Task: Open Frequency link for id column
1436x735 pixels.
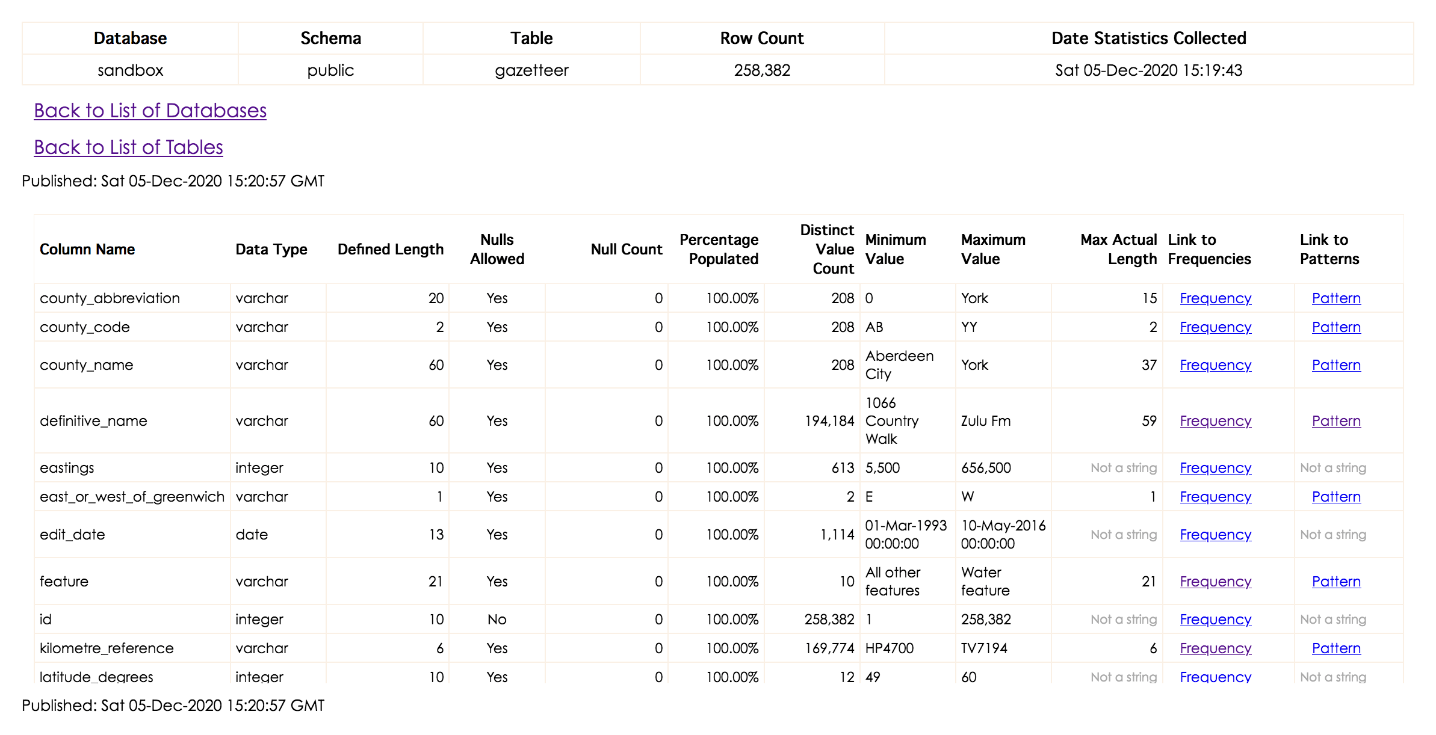Action: (1215, 619)
